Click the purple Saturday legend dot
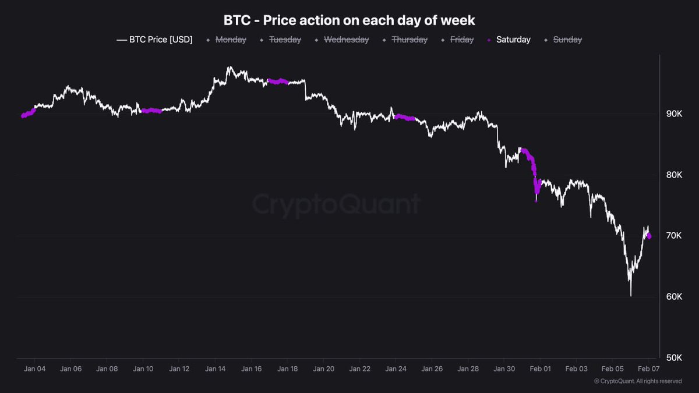 [489, 40]
